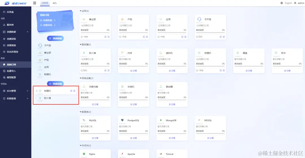
Task: Select 应用 row in the subscription list
Action: tap(56, 67)
